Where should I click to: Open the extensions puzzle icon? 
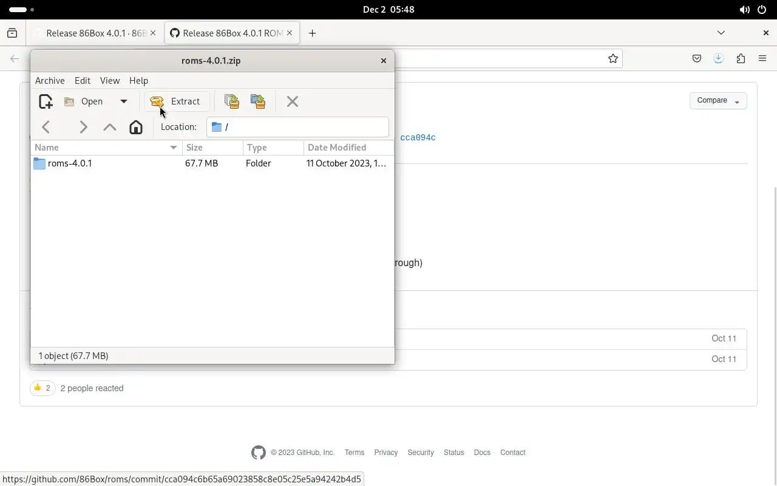pyautogui.click(x=741, y=58)
